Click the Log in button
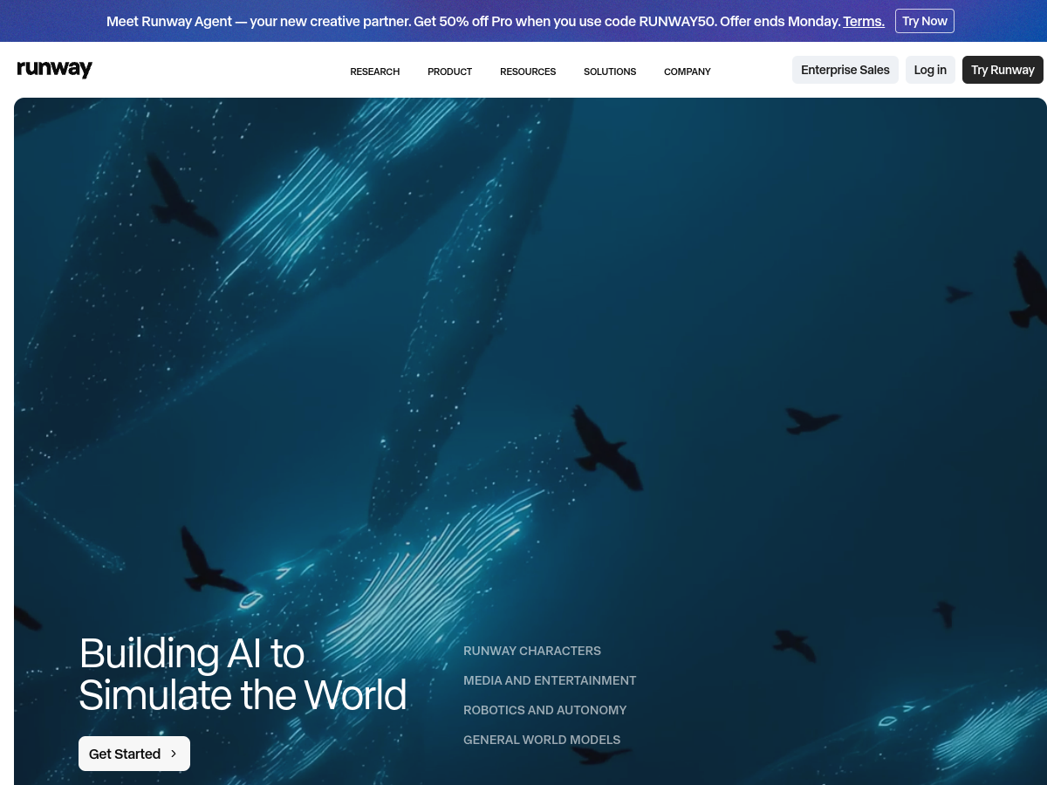The height and width of the screenshot is (785, 1047). click(930, 70)
